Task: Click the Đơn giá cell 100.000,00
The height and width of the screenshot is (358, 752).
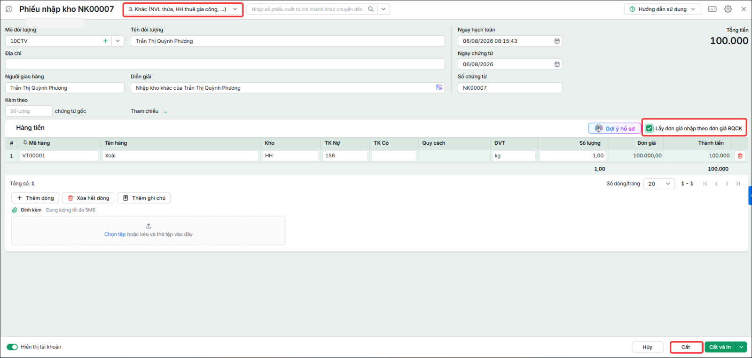Action: [x=635, y=156]
